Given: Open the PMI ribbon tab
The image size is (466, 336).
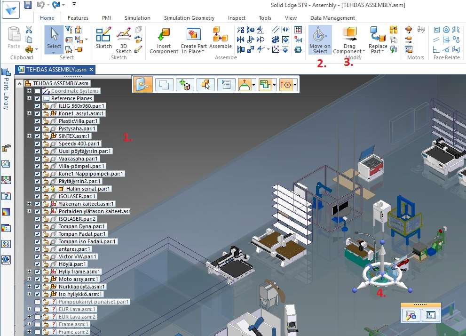Looking at the screenshot, I should pyautogui.click(x=106, y=18).
